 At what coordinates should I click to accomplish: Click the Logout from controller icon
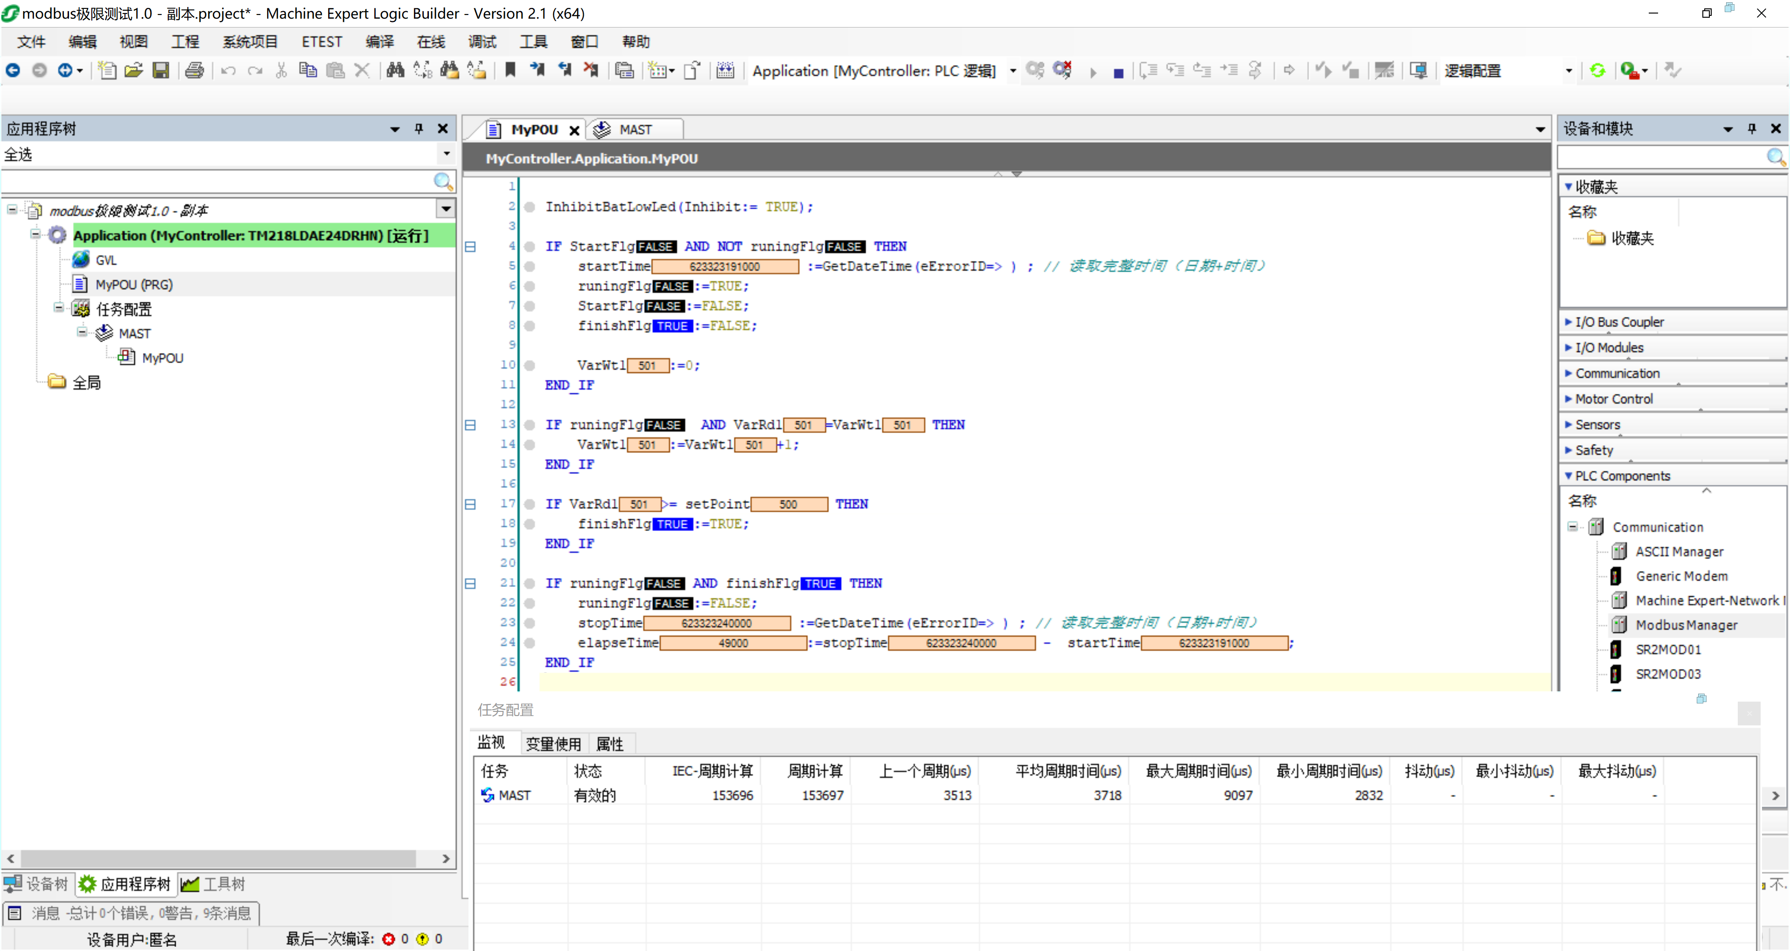[x=1062, y=70]
